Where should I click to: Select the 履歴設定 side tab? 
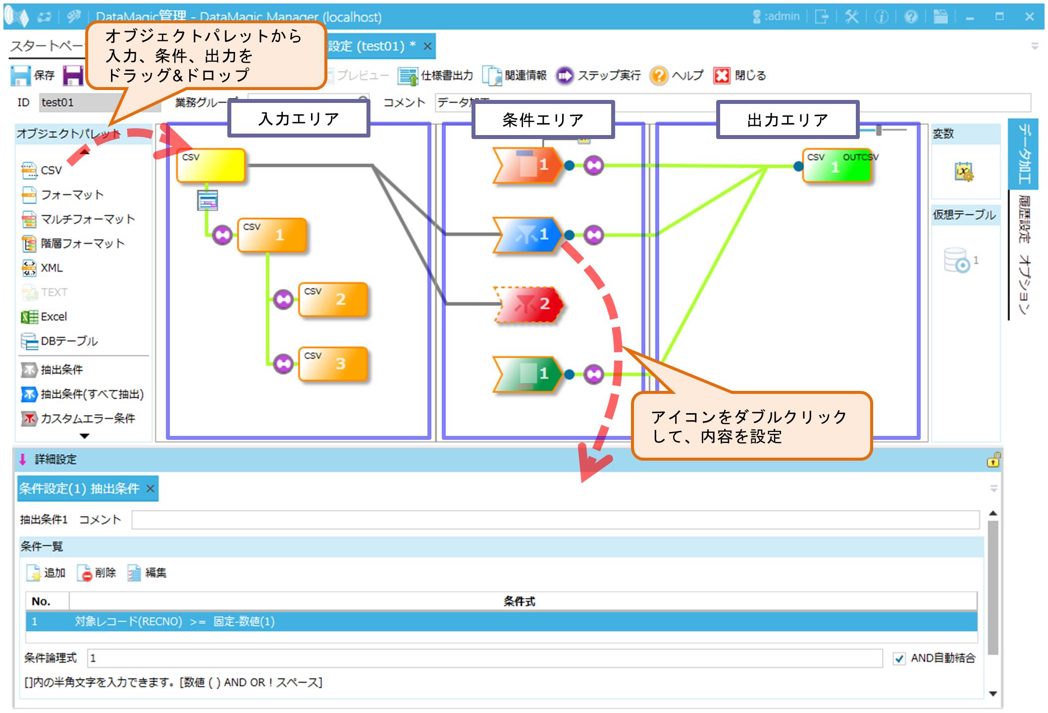(1024, 220)
